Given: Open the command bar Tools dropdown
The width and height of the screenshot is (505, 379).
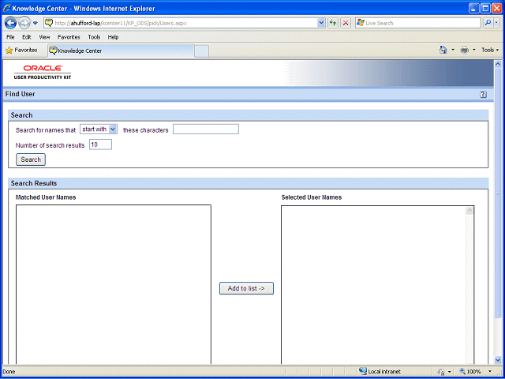Looking at the screenshot, I should coord(490,50).
